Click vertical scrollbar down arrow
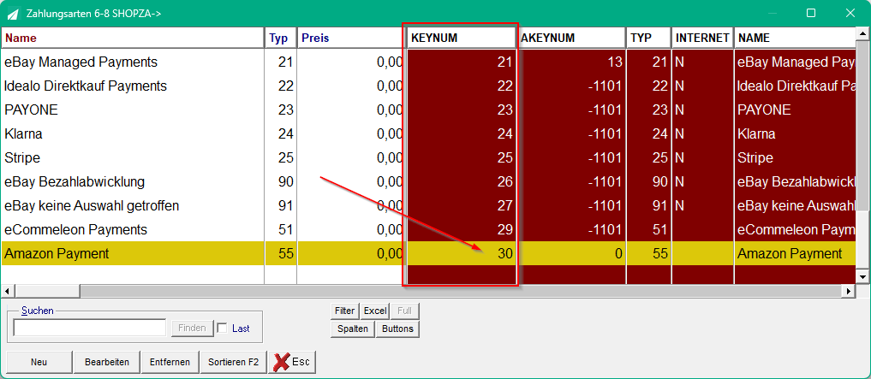Viewport: 871px width, 379px height. coord(862,276)
